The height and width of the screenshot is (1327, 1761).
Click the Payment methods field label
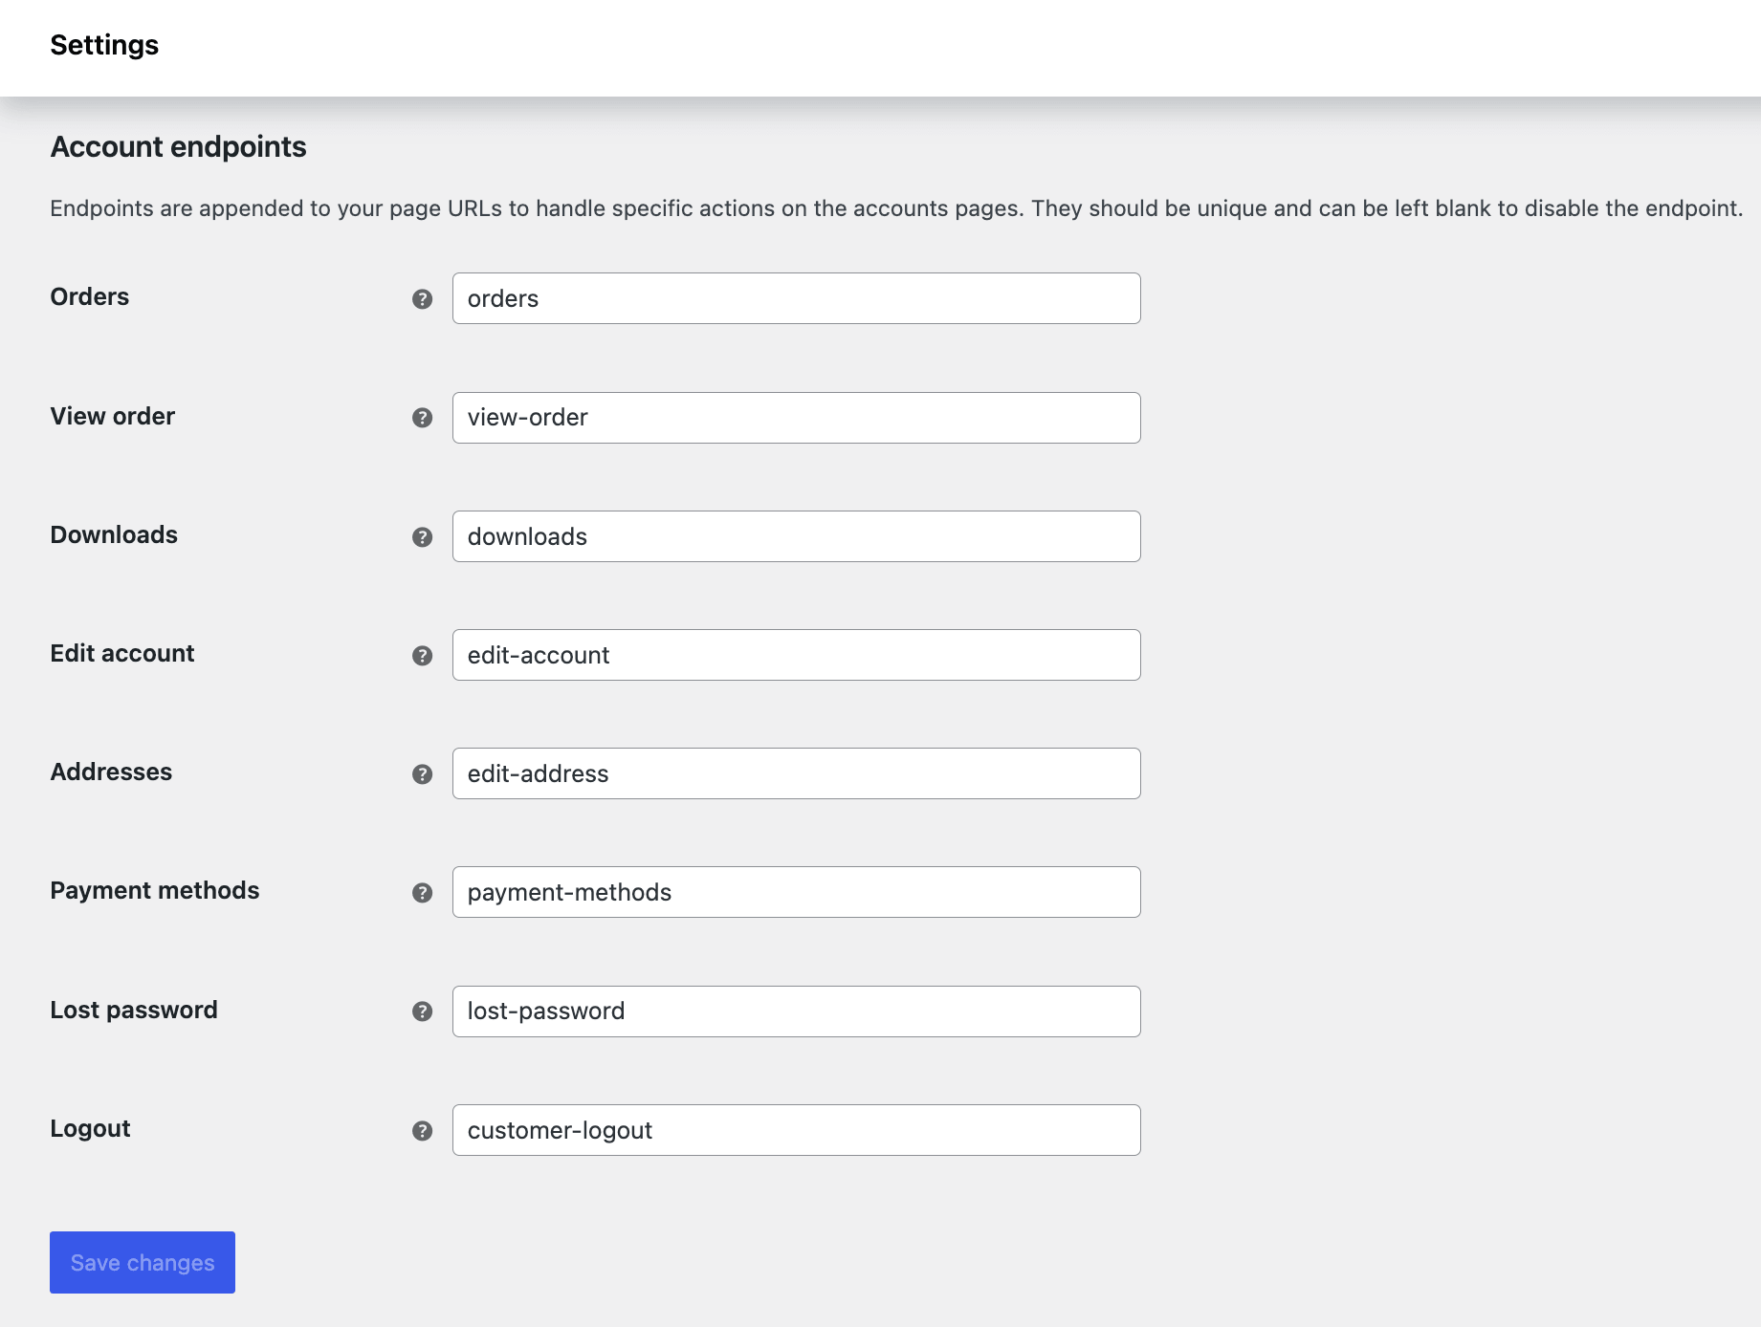point(155,890)
